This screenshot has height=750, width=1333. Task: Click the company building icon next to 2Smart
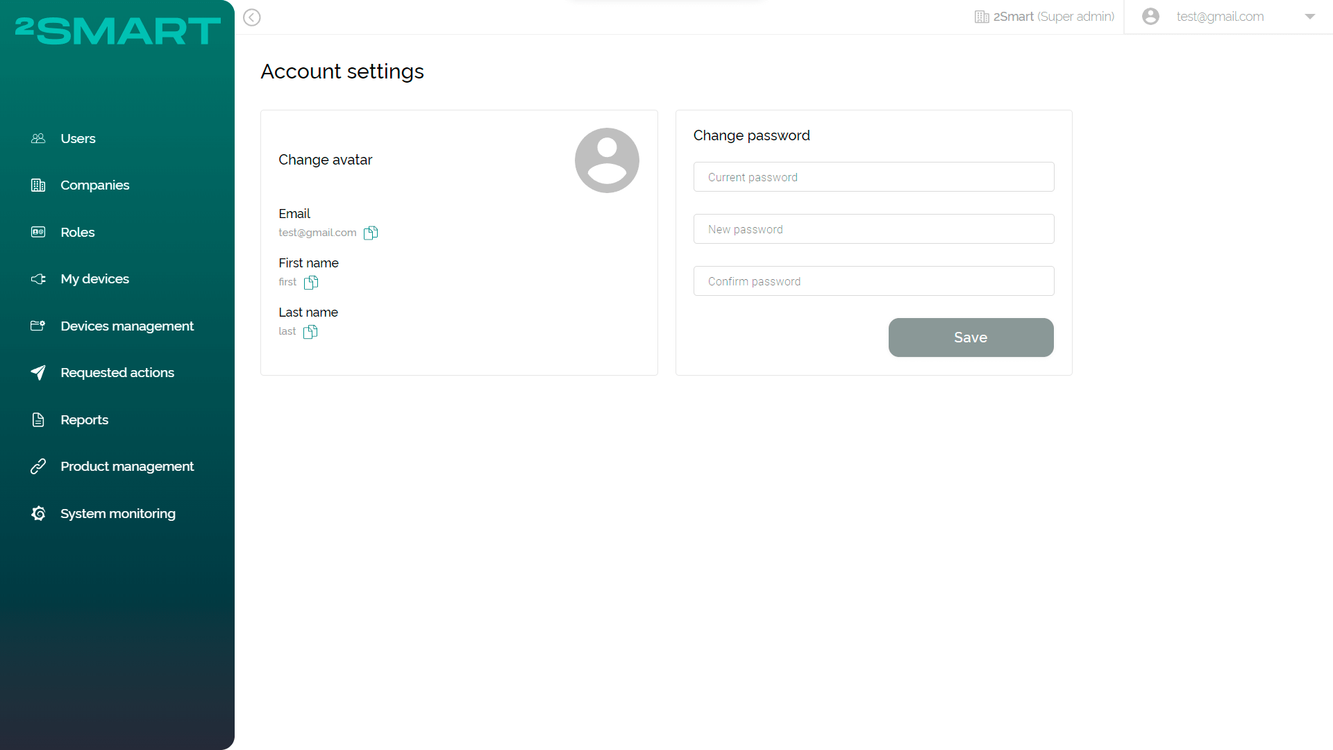(x=981, y=16)
